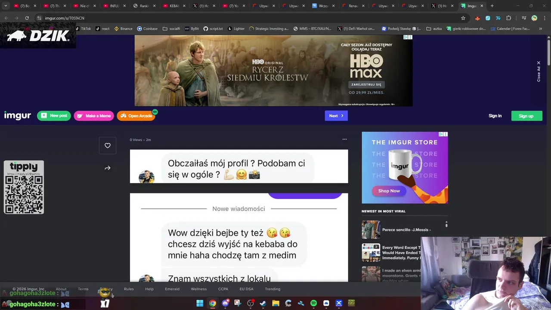The image size is (551, 310).
Task: Open the ByBit bookmark
Action: pyautogui.click(x=192, y=29)
